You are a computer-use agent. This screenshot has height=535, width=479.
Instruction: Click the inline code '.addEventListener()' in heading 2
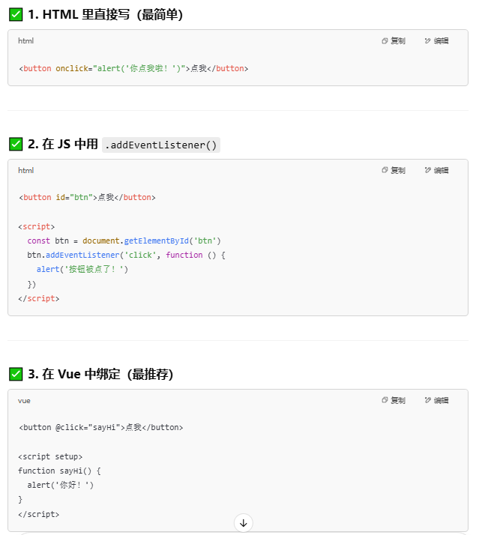pos(161,145)
